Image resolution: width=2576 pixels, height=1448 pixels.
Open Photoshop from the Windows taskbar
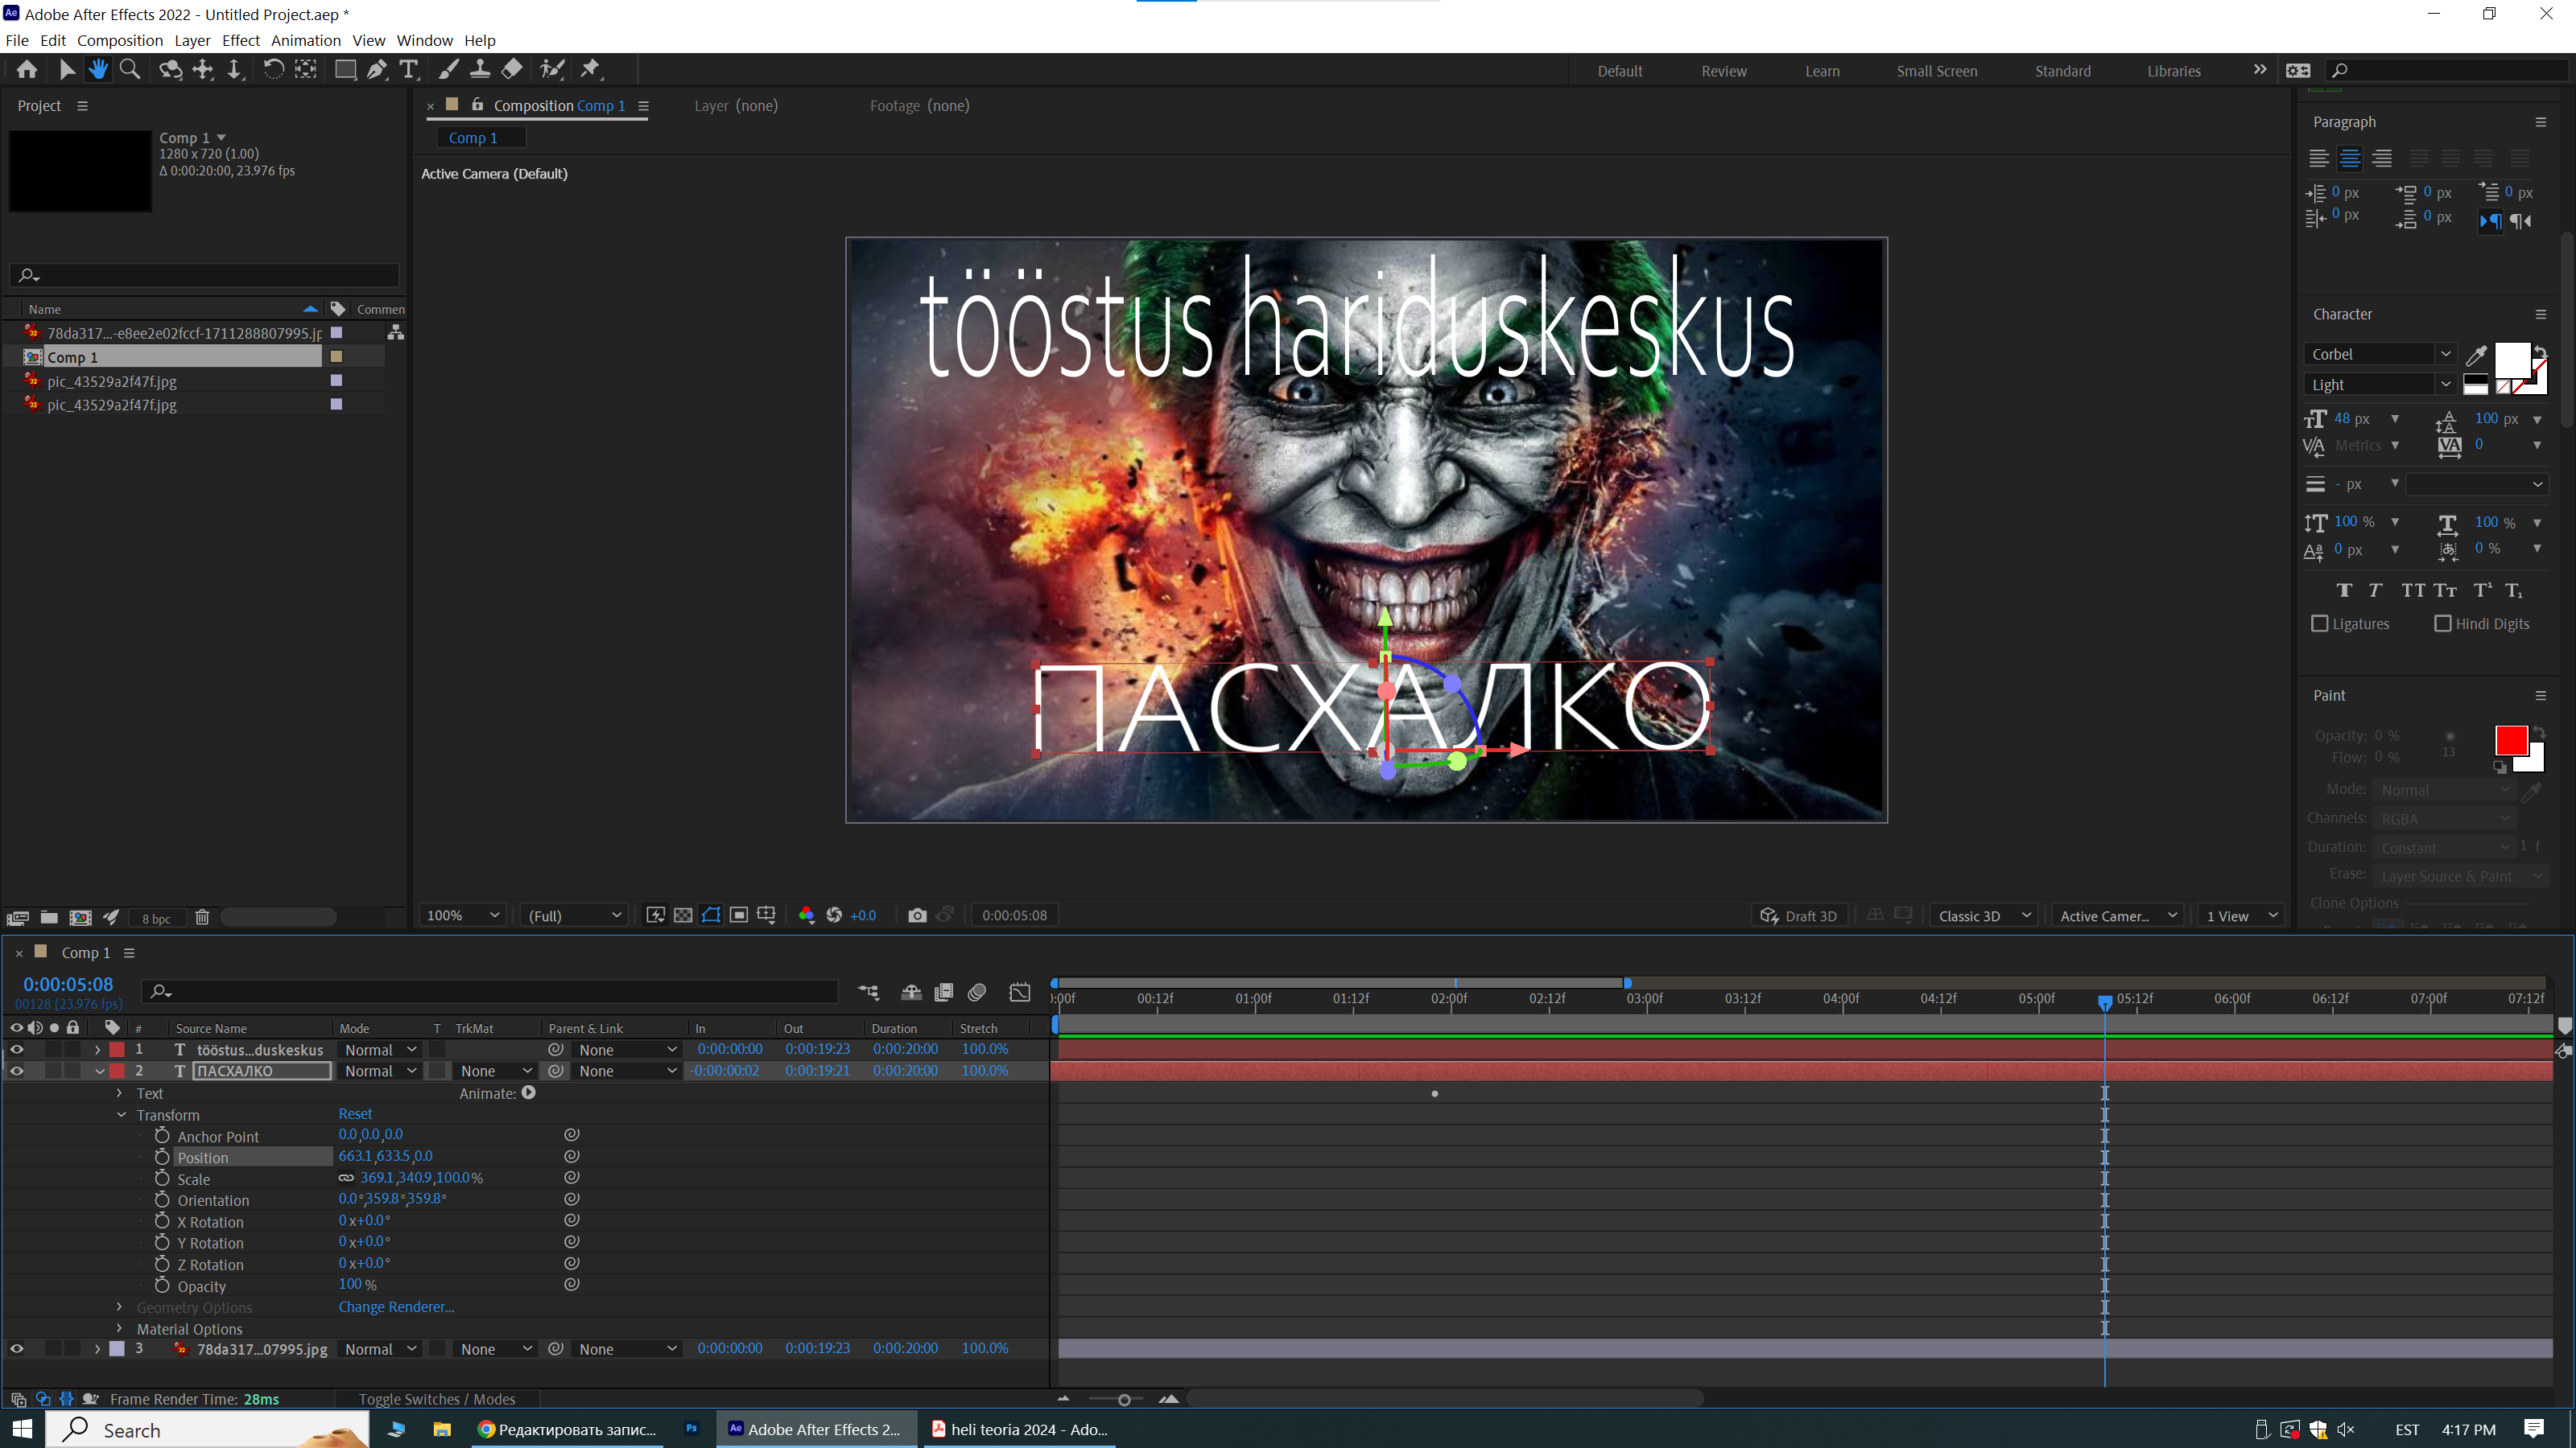[691, 1429]
